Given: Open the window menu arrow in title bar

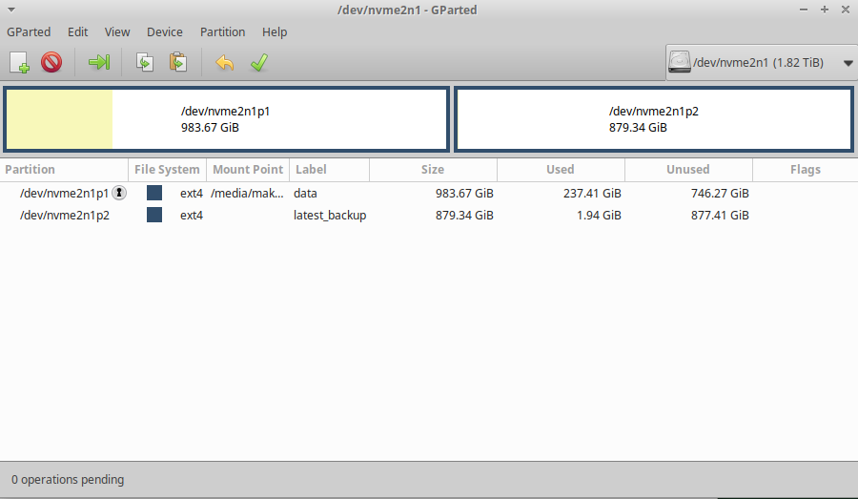Looking at the screenshot, I should point(10,10).
